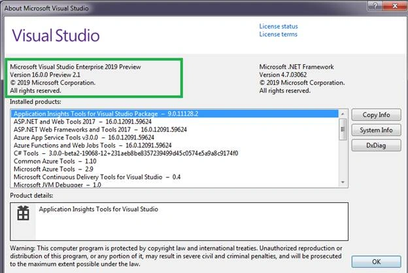This screenshot has width=408, height=273.
Task: Close the About dialog
Action: [x=394, y=5]
